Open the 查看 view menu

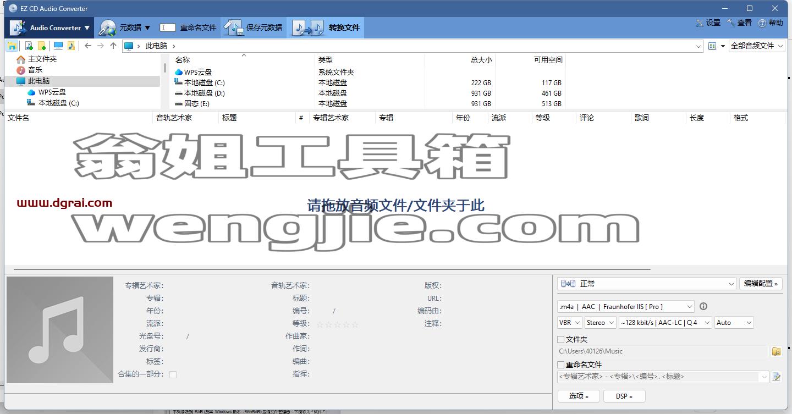[739, 23]
